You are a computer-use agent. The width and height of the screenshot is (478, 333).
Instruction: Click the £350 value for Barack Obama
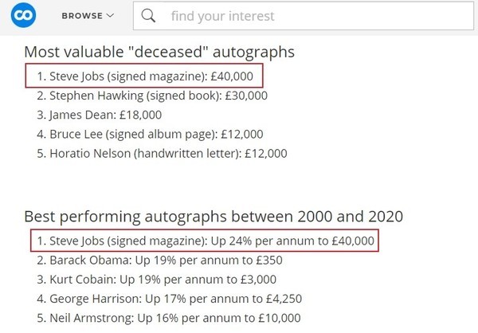pos(269,261)
